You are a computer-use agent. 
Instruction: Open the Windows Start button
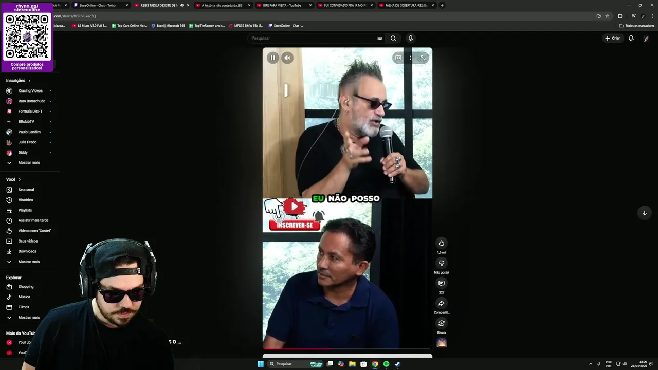click(261, 364)
